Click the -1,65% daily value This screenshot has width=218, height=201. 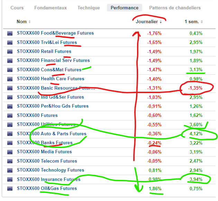pyautogui.click(x=154, y=43)
